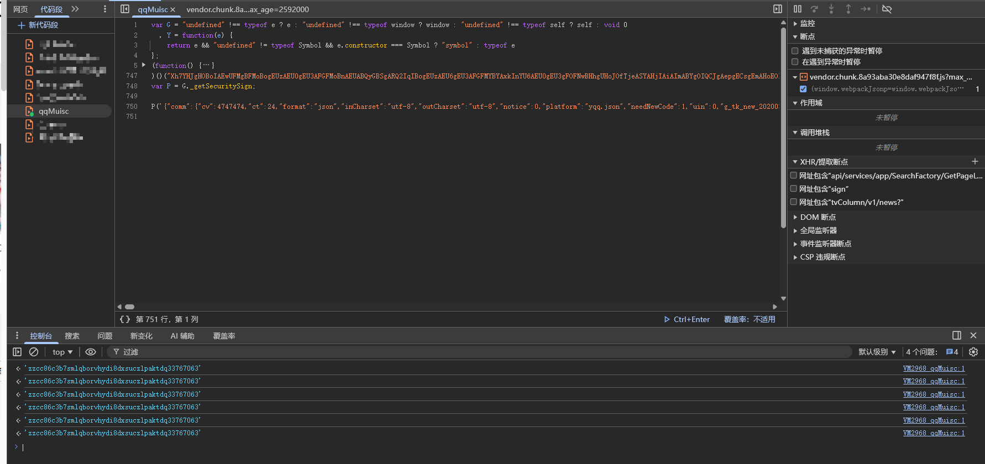Click the clear console icon
Viewport: 985px width, 464px height.
pos(34,352)
